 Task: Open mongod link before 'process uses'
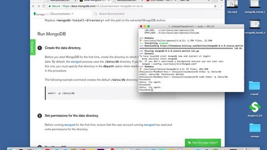[76, 62]
